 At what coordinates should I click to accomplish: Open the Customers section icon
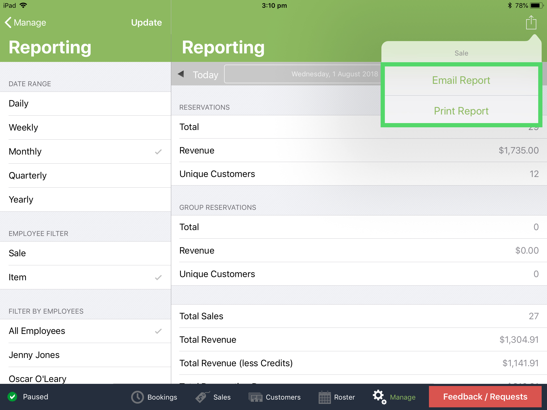click(x=256, y=397)
